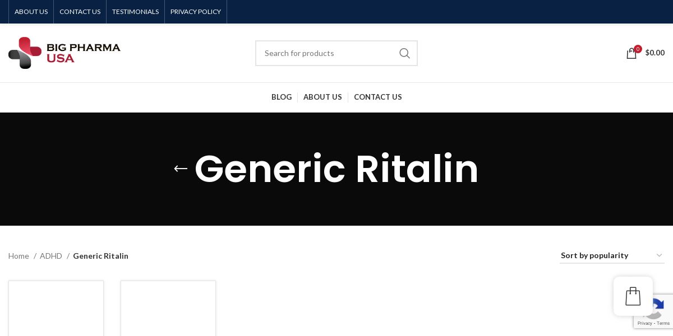Open About Us in the top bar
Image resolution: width=673 pixels, height=336 pixels.
(x=31, y=12)
